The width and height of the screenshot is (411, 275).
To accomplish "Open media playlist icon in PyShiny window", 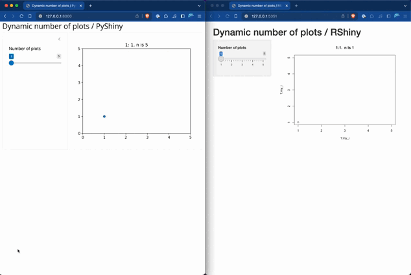I will 174,16.
